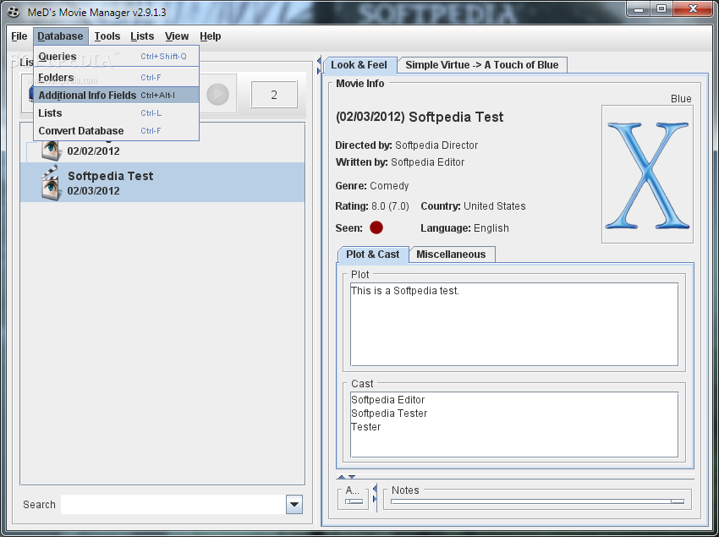Click Softpedia Editor in the Cast list
Image resolution: width=719 pixels, height=537 pixels.
point(388,400)
